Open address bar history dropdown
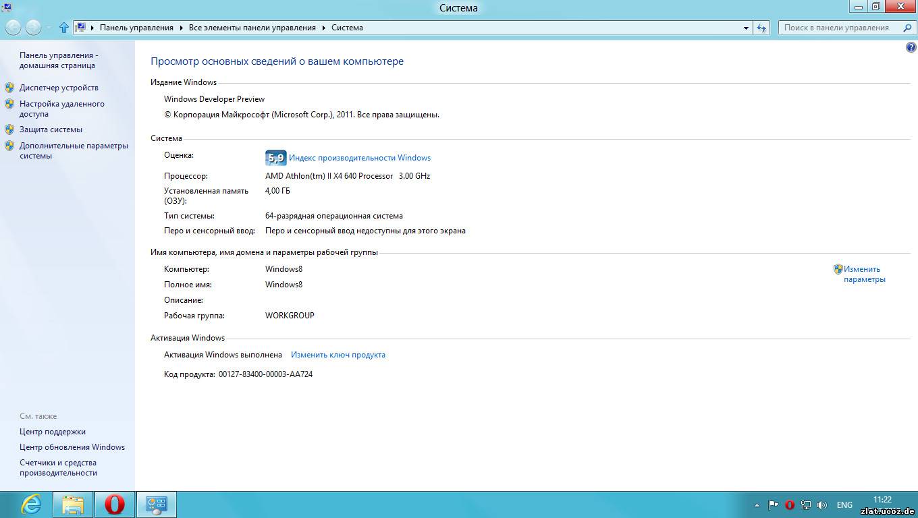The height and width of the screenshot is (518, 918). (x=746, y=28)
